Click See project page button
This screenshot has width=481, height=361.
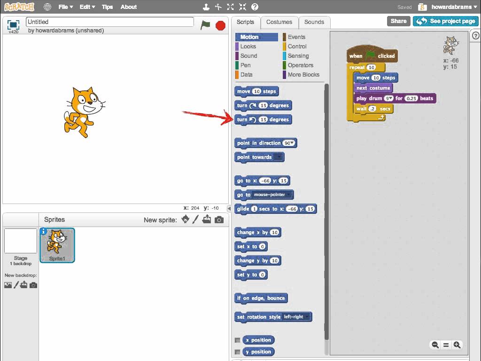tap(446, 21)
